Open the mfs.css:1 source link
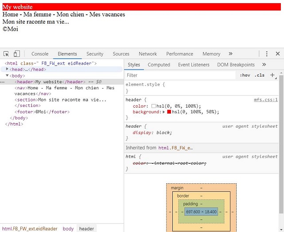 (265, 100)
